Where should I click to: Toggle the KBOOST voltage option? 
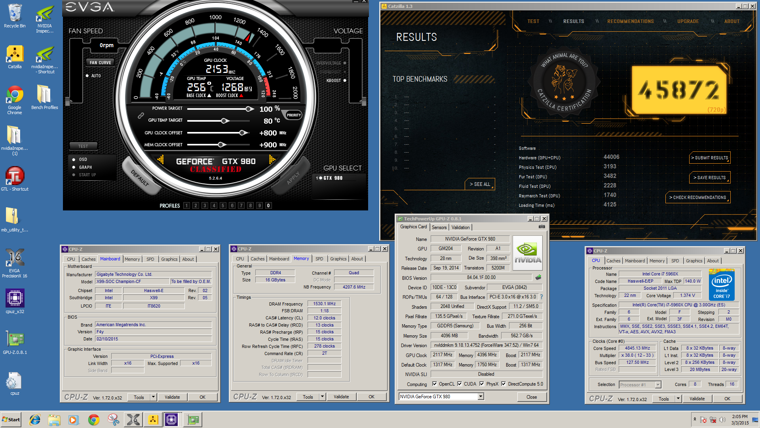[344, 80]
